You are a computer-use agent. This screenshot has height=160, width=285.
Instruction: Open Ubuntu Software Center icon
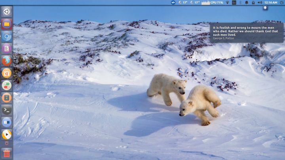tap(6, 73)
